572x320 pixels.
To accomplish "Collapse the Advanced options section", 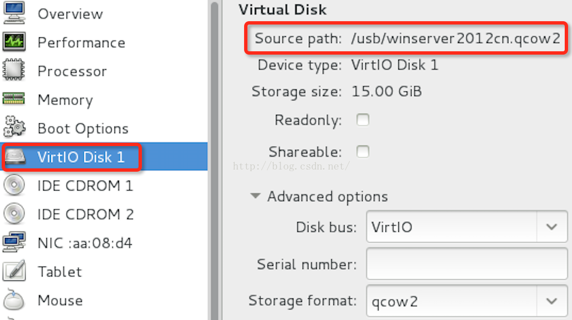I will click(256, 196).
